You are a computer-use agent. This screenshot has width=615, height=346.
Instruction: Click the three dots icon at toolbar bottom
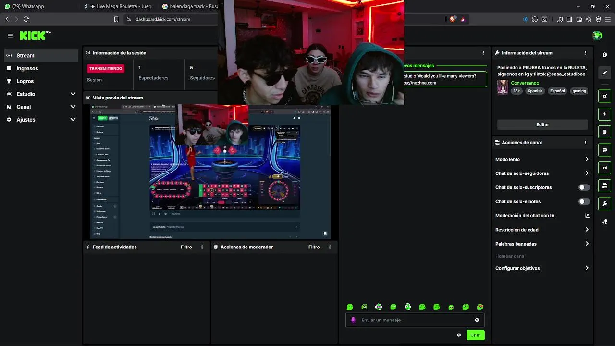point(604,222)
